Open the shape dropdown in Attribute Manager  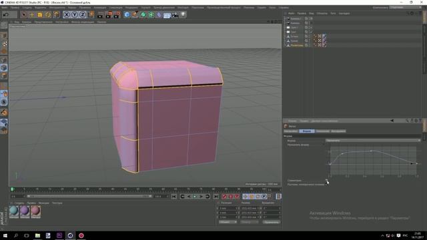point(373,141)
